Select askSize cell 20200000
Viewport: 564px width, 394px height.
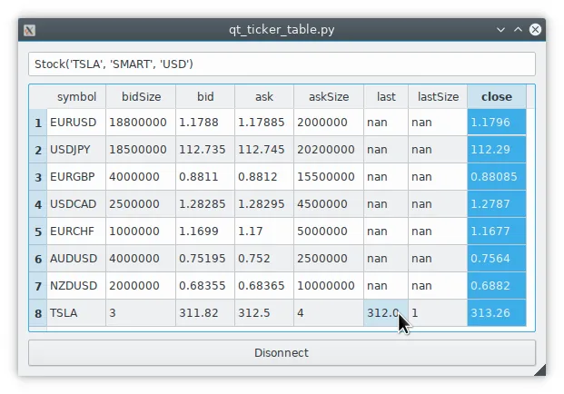pyautogui.click(x=329, y=150)
